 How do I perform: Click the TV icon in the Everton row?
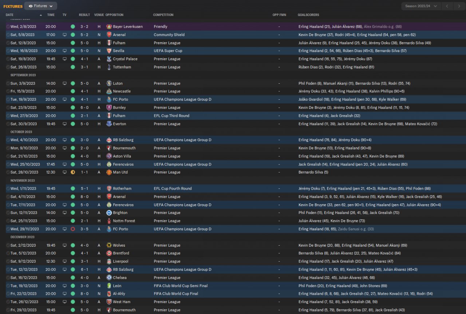[x=65, y=124]
